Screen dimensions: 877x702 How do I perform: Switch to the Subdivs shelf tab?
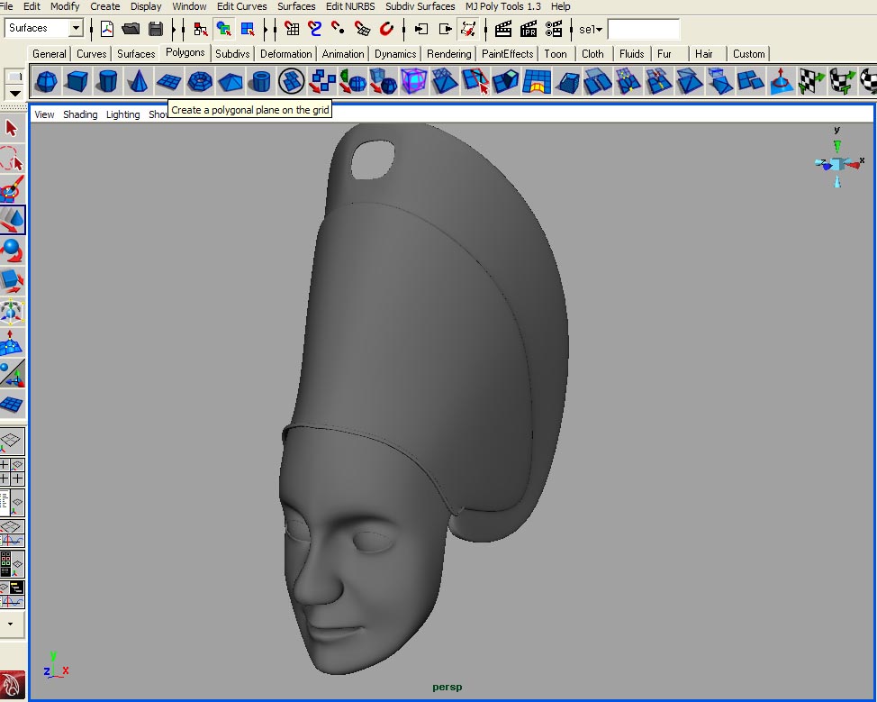232,54
